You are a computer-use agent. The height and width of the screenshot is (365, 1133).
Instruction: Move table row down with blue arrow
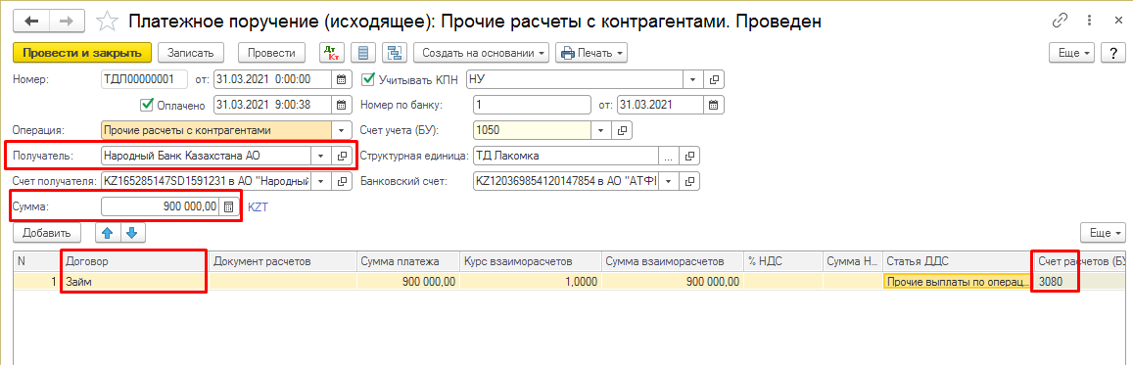point(133,232)
